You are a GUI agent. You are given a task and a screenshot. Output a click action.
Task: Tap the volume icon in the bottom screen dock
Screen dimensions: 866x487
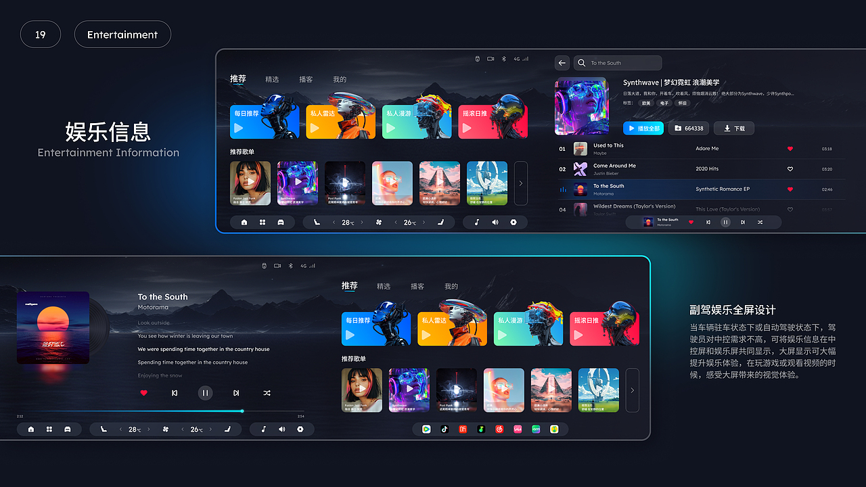282,429
